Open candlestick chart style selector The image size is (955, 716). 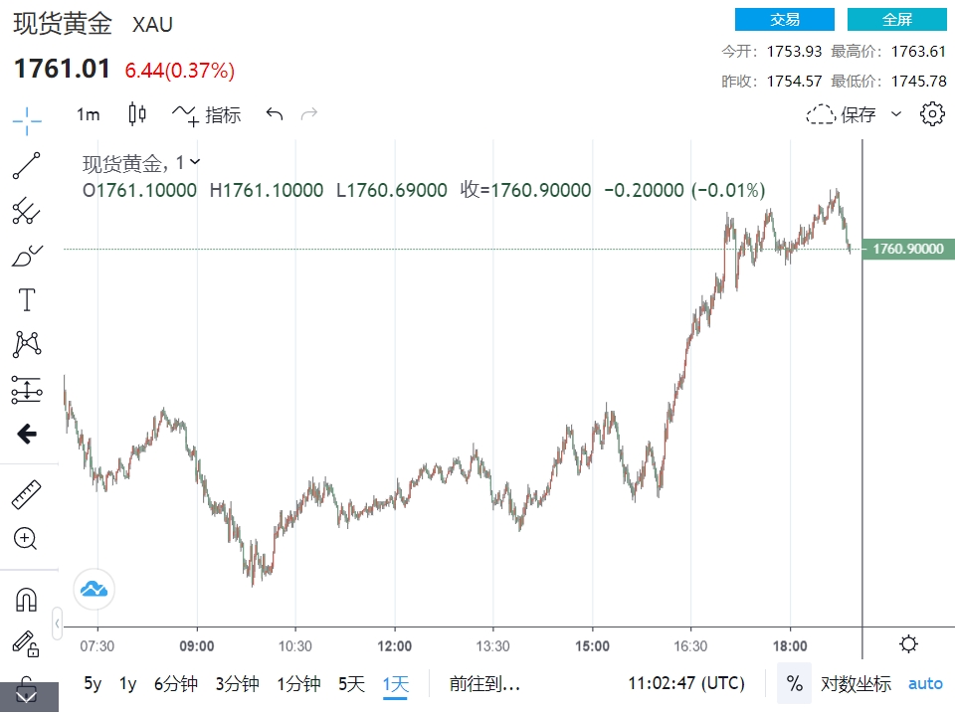click(x=137, y=114)
